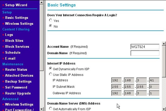Click Gateway IP last octet 1
Image resolution: width=166 pixels, height=111 pixels.
coord(154,93)
